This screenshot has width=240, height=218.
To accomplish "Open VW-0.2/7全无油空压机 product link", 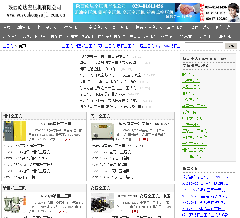I will (112, 152).
